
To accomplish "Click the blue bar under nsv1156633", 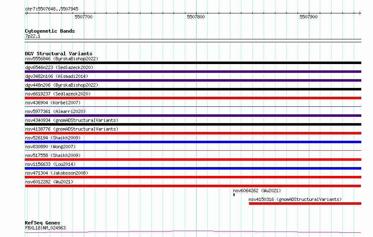I will 193,168.
